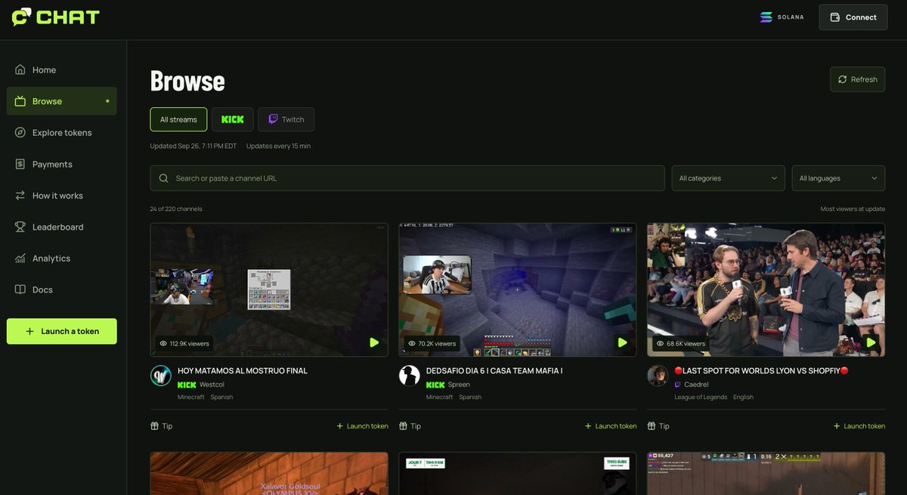Click the wallet icon in Connect button
The image size is (907, 495).
[834, 17]
